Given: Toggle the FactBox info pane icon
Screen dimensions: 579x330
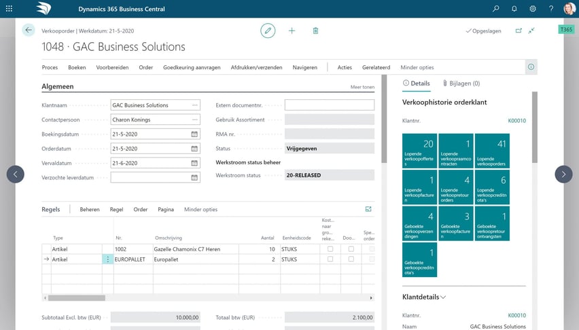Looking at the screenshot, I should [531, 67].
